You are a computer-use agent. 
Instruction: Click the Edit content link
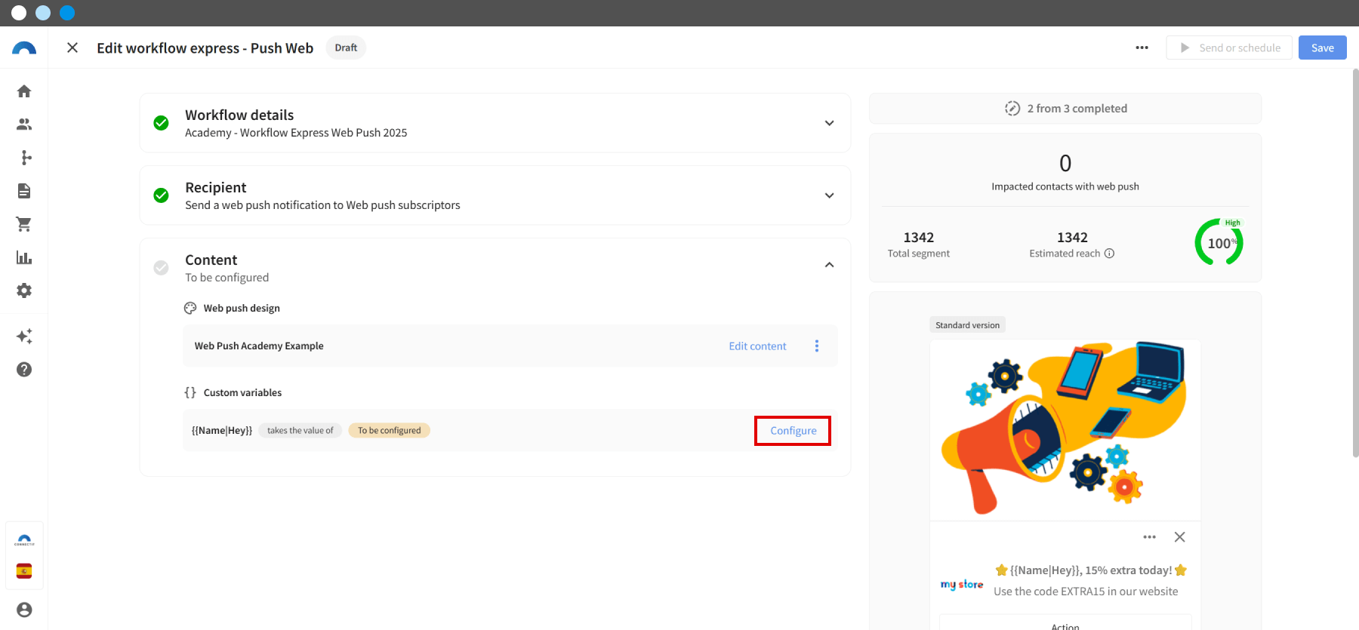click(757, 346)
